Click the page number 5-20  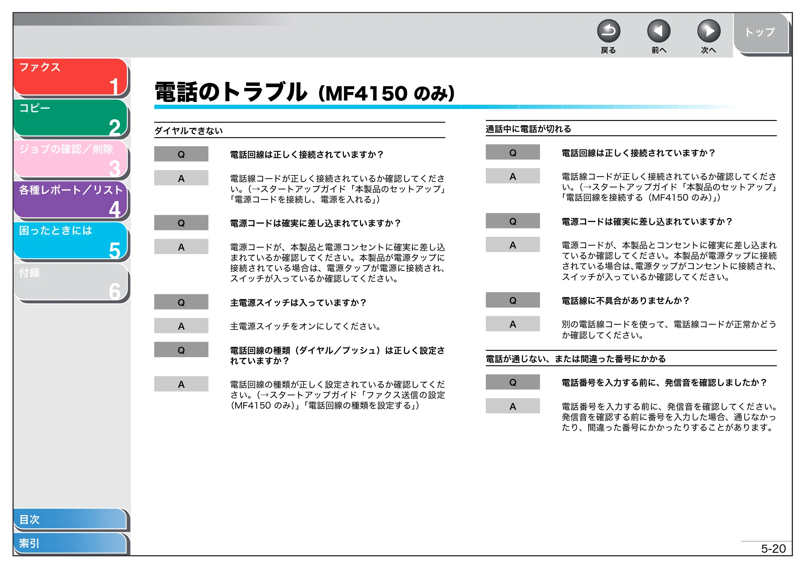coord(773,548)
